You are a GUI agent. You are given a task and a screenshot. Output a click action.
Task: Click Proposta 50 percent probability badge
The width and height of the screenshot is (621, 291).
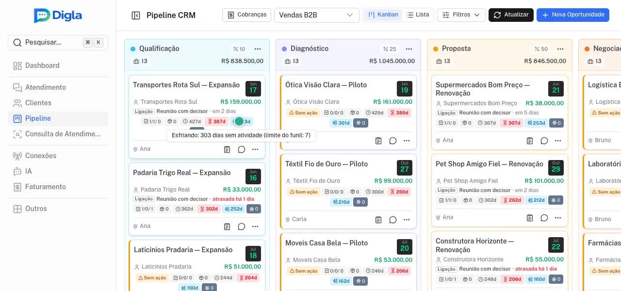(x=541, y=49)
